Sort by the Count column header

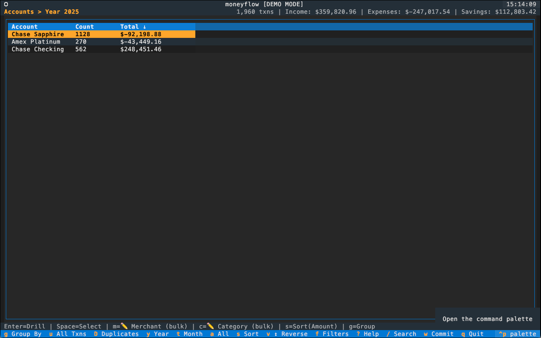[x=85, y=27]
